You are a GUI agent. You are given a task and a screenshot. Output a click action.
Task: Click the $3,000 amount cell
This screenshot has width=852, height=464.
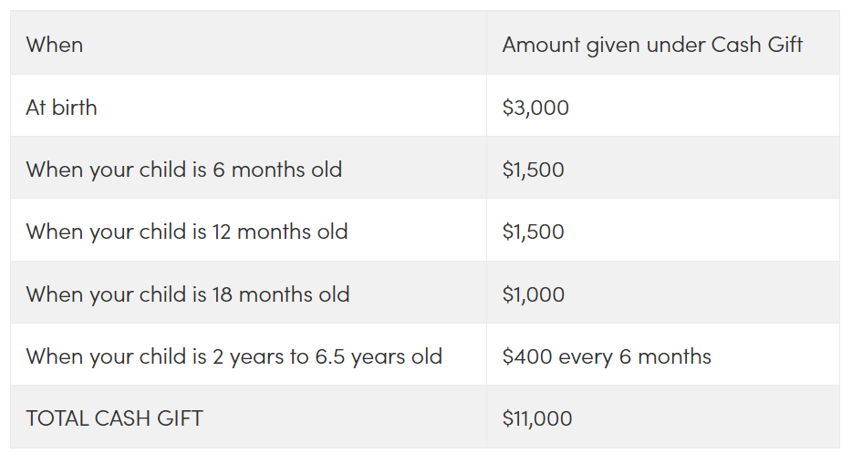(x=535, y=108)
